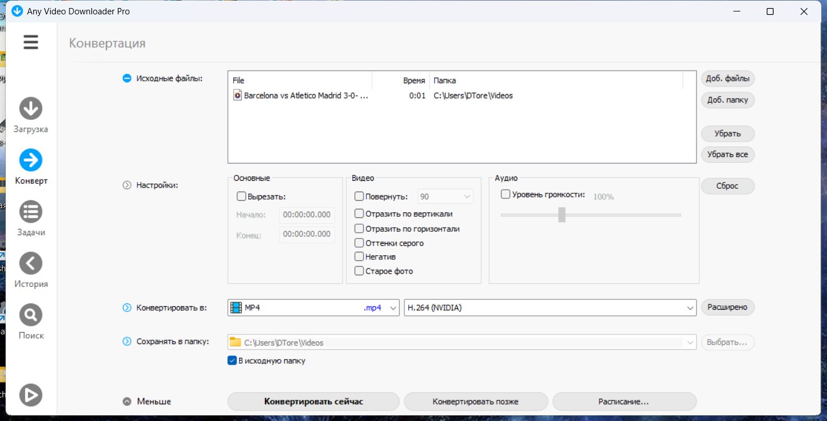
Task: Click the Загрузка download arrow icon
Action: tap(31, 108)
